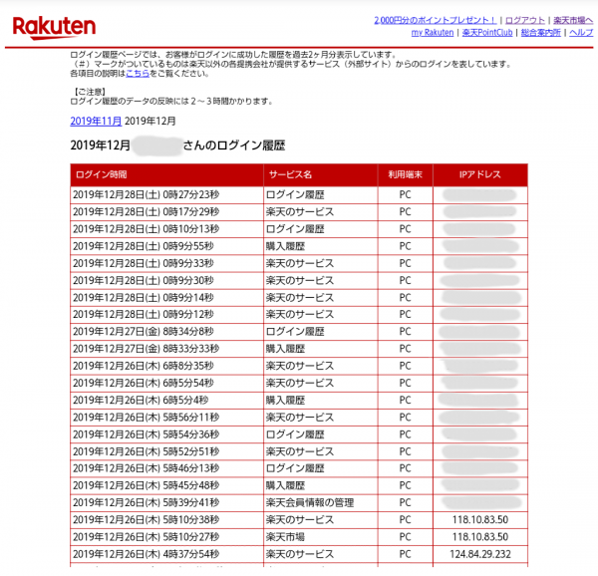Select the 6時5分54秒 login time cell
Image resolution: width=598 pixels, height=576 pixels.
pyautogui.click(x=166, y=383)
